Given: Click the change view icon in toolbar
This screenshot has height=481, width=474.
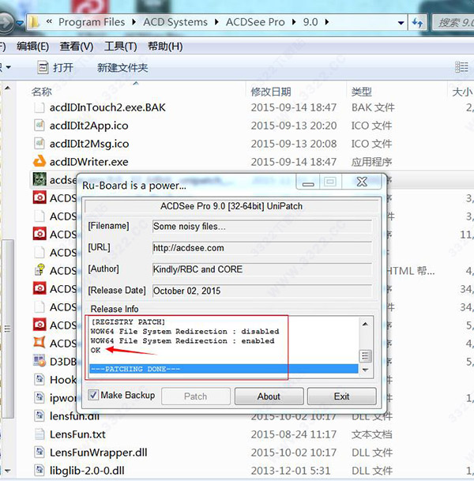Looking at the screenshot, I should point(461,67).
